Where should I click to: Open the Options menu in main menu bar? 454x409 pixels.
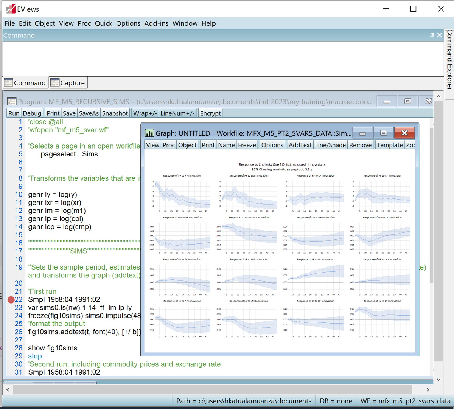pyautogui.click(x=128, y=23)
